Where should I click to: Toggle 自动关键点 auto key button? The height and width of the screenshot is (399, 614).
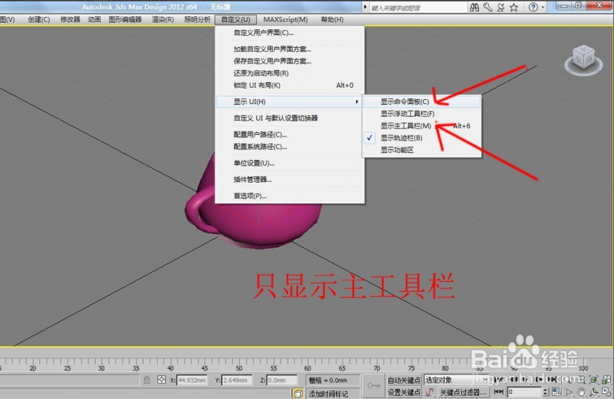coord(404,380)
